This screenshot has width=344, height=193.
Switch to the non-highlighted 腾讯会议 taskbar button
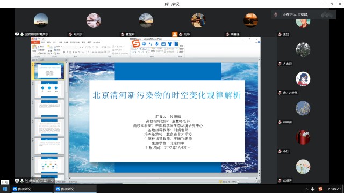pos(32,189)
